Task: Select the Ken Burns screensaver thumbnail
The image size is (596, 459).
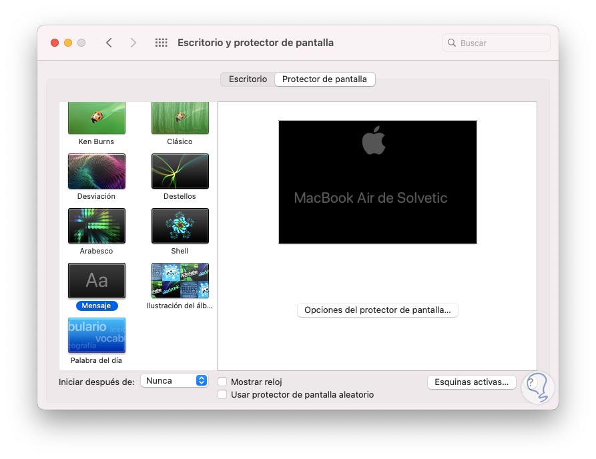Action: tap(97, 118)
